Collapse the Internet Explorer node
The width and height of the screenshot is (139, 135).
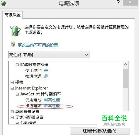(x=12, y=88)
